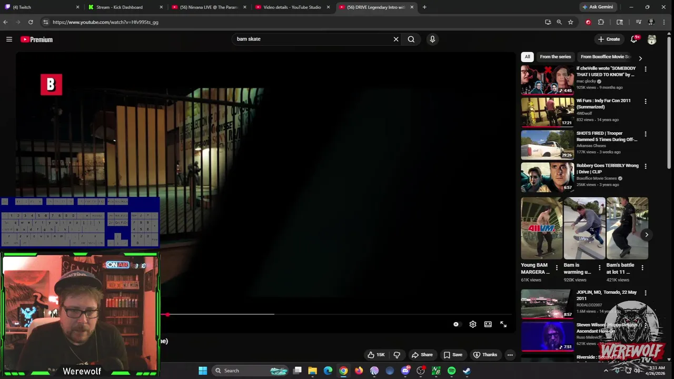Show next Shorts with arrow
This screenshot has height=379, width=674.
[646, 235]
